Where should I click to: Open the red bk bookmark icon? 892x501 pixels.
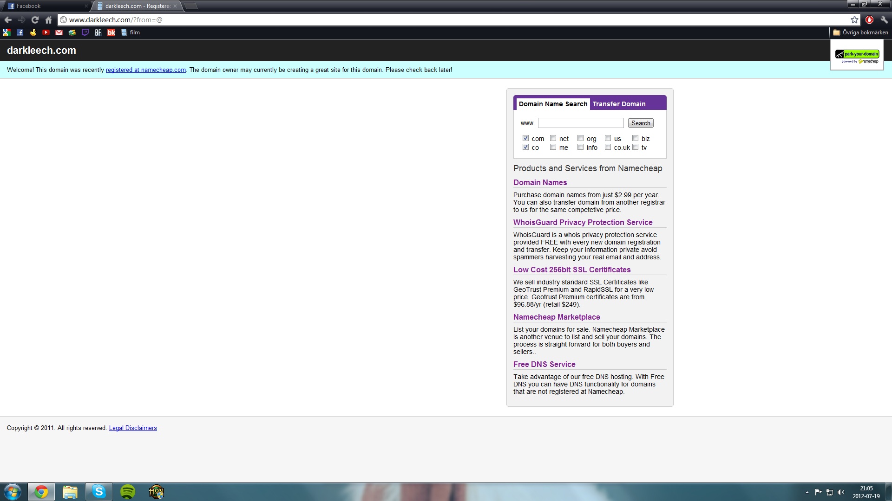click(111, 32)
